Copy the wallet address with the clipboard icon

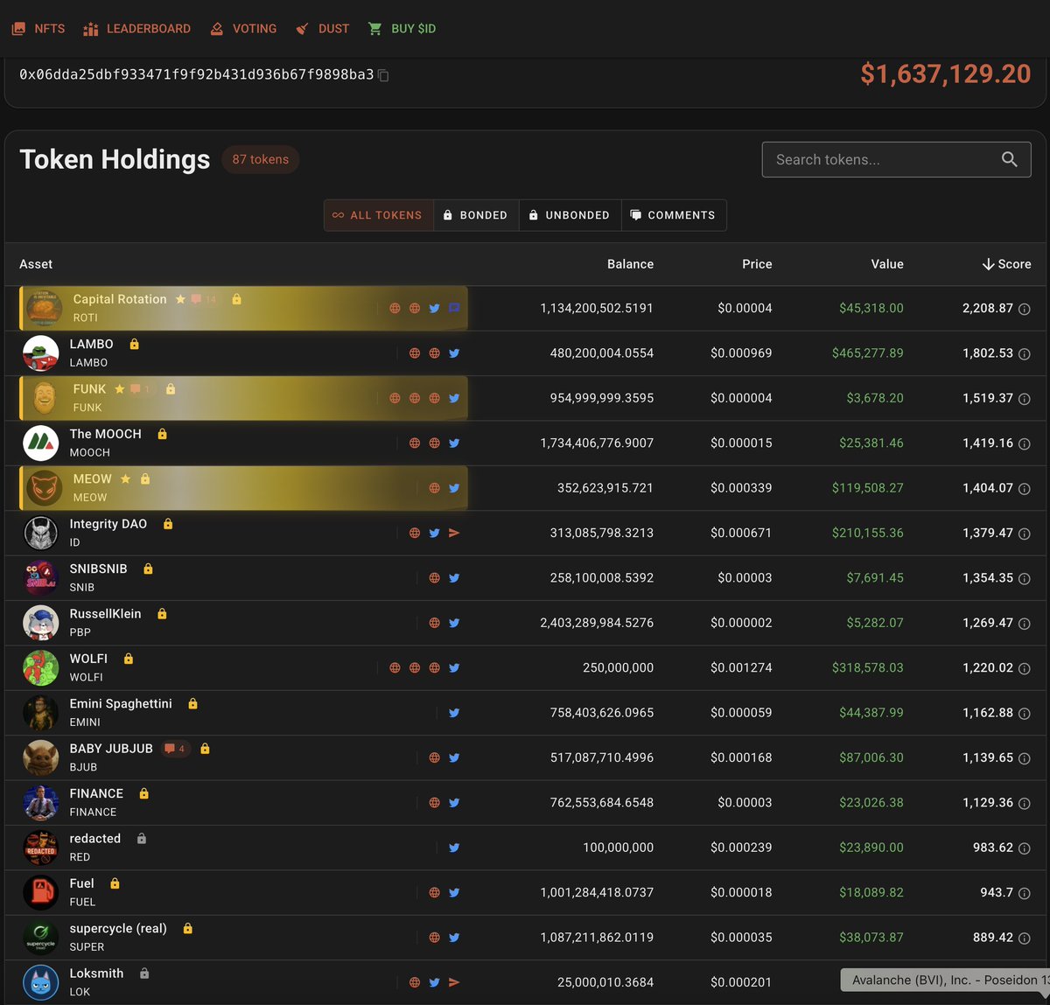[383, 75]
